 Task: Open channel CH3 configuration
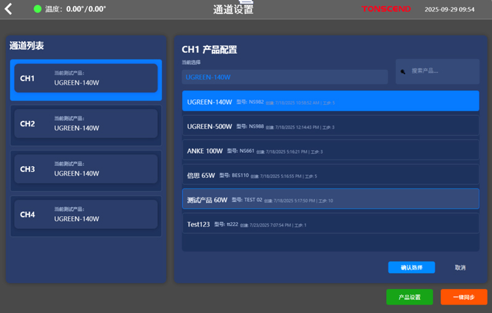click(x=85, y=169)
